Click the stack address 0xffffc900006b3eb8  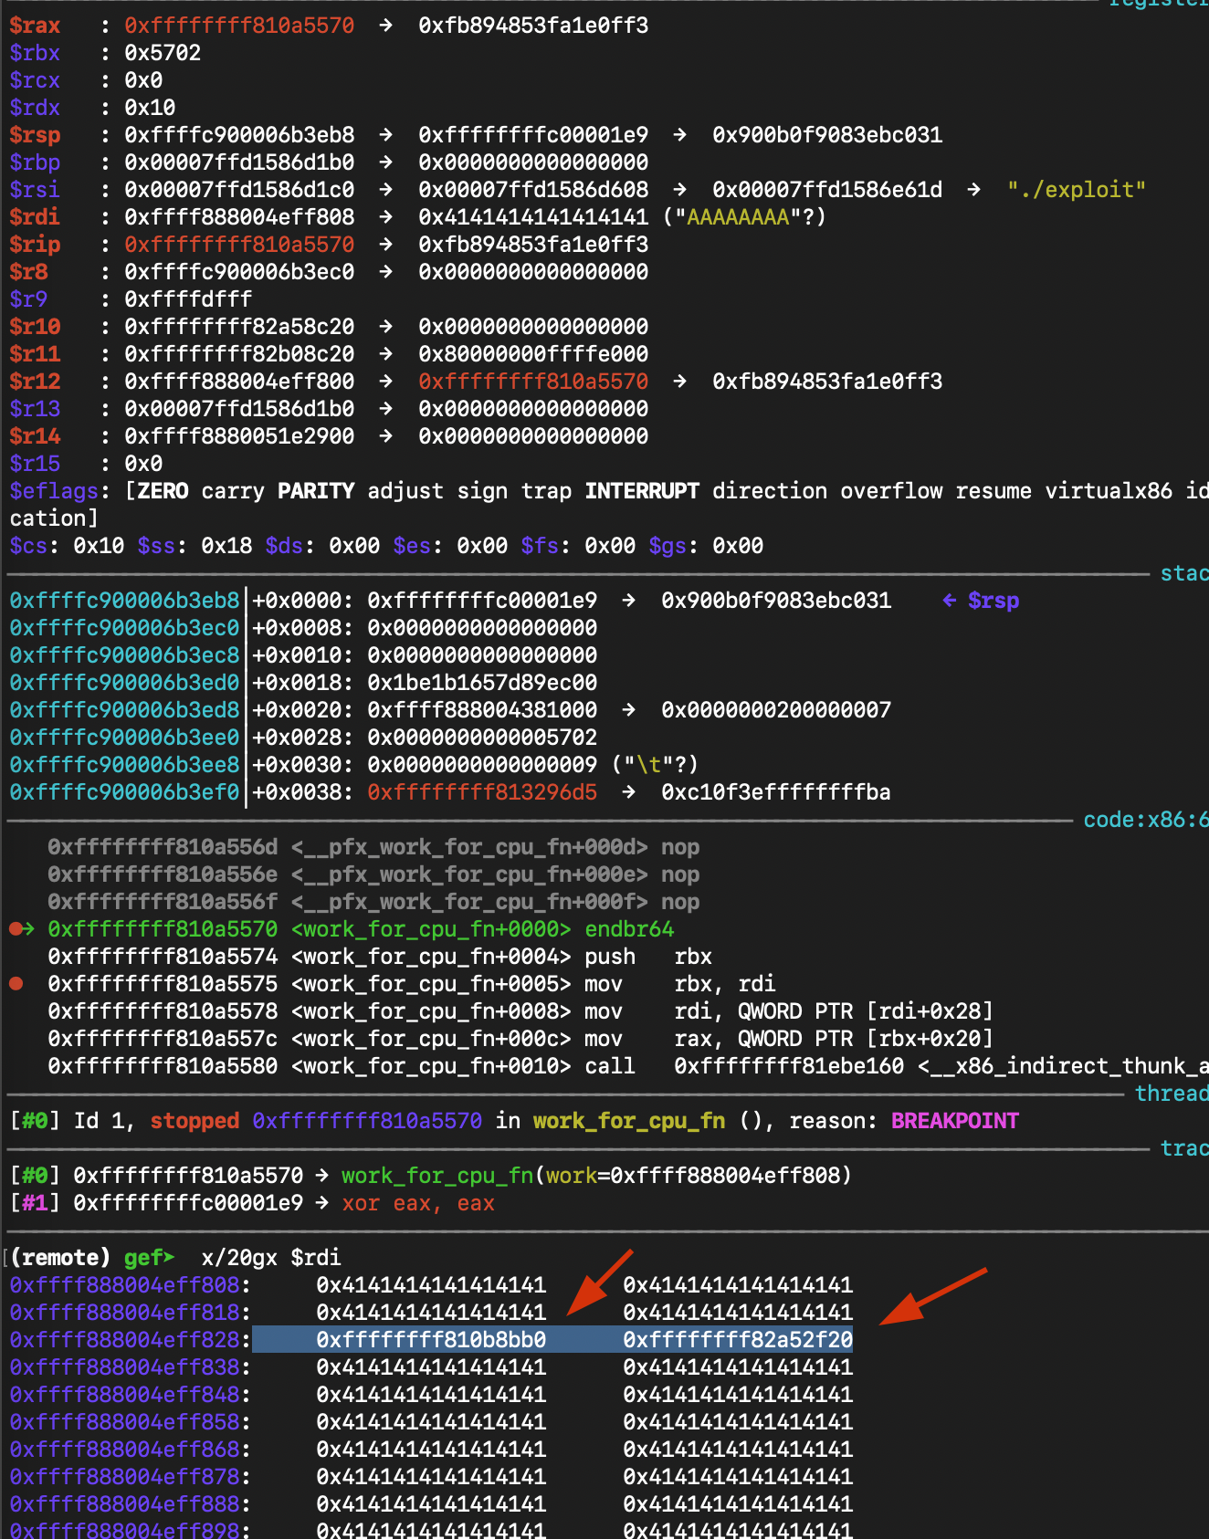[x=124, y=601]
